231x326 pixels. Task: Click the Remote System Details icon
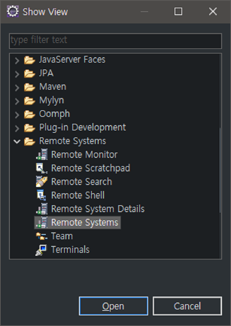click(42, 209)
